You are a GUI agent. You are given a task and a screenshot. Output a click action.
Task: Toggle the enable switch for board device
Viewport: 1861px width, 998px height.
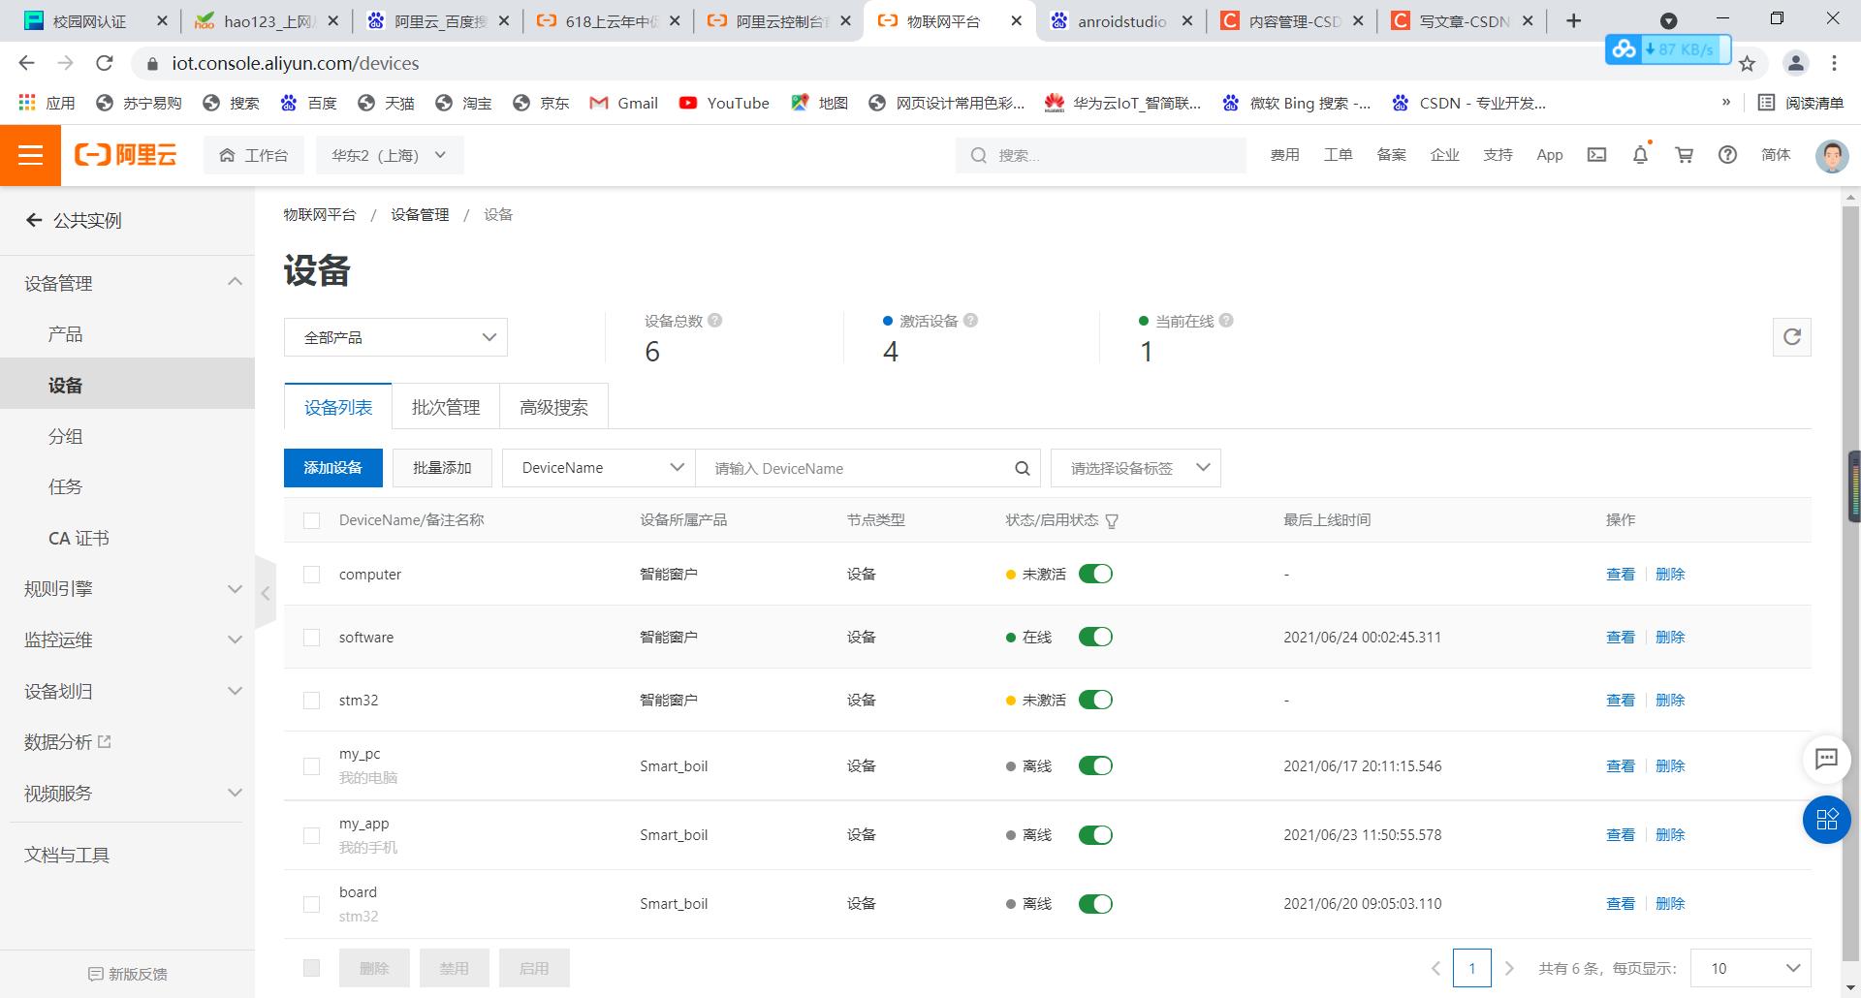(1095, 904)
